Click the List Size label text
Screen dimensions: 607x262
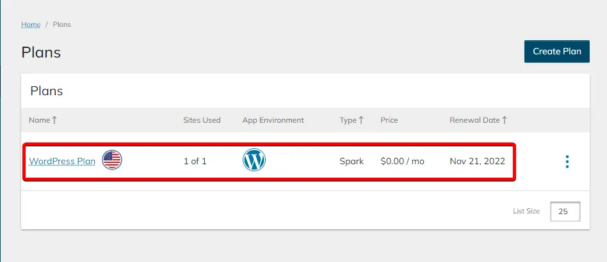526,212
